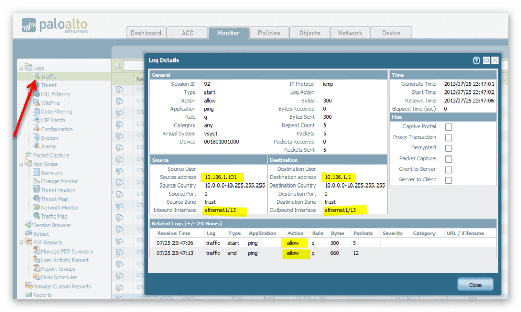The width and height of the screenshot is (521, 312).
Task: Click the Configuration log icon
Action: click(36, 129)
